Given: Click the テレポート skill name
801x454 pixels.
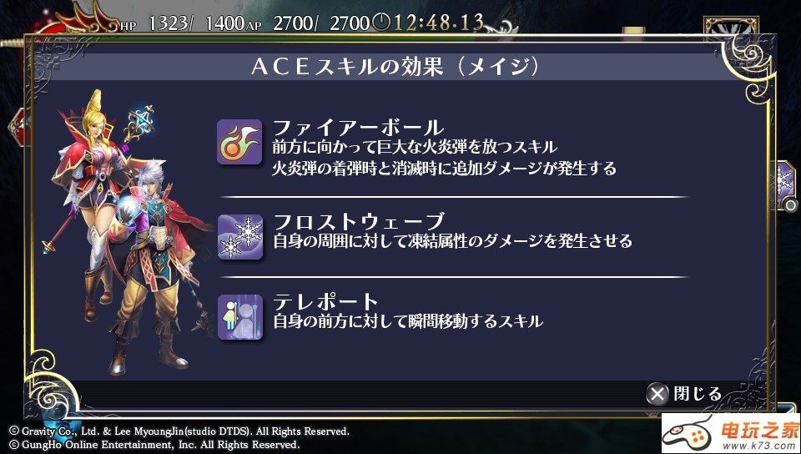Looking at the screenshot, I should point(325,302).
